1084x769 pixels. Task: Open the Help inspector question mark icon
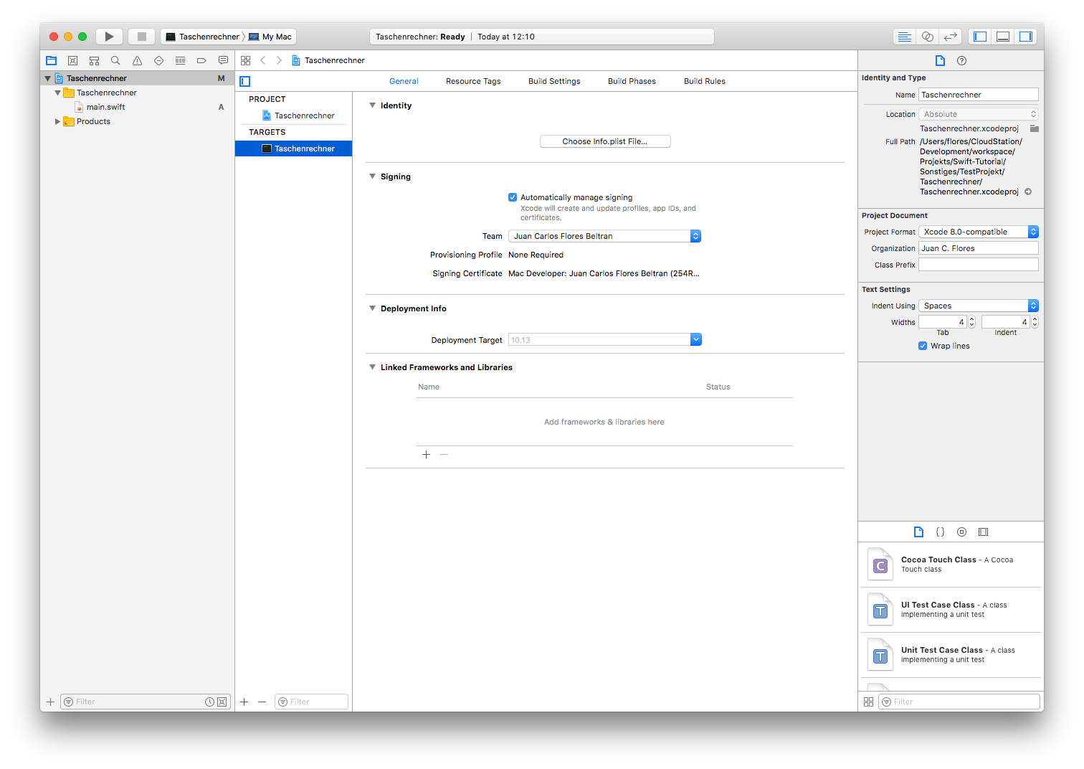[961, 60]
